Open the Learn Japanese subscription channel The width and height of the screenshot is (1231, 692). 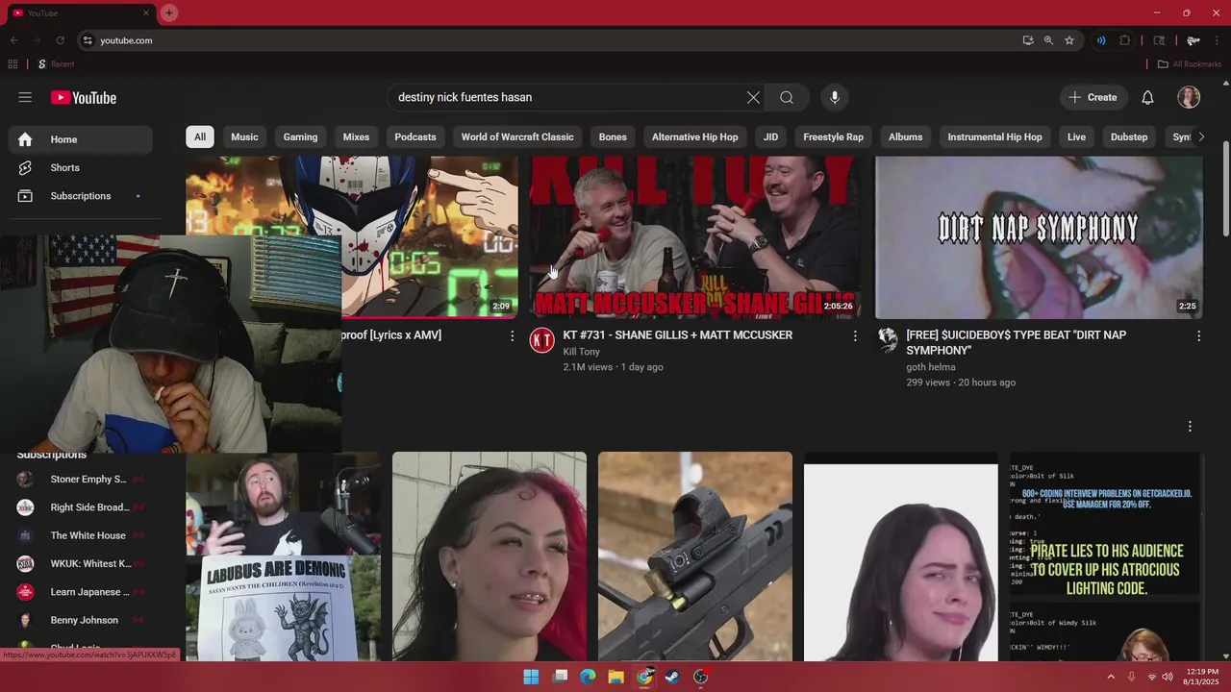(82, 592)
